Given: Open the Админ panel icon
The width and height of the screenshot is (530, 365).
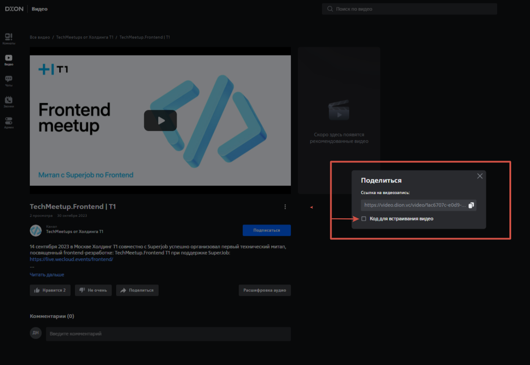Looking at the screenshot, I should tap(9, 123).
